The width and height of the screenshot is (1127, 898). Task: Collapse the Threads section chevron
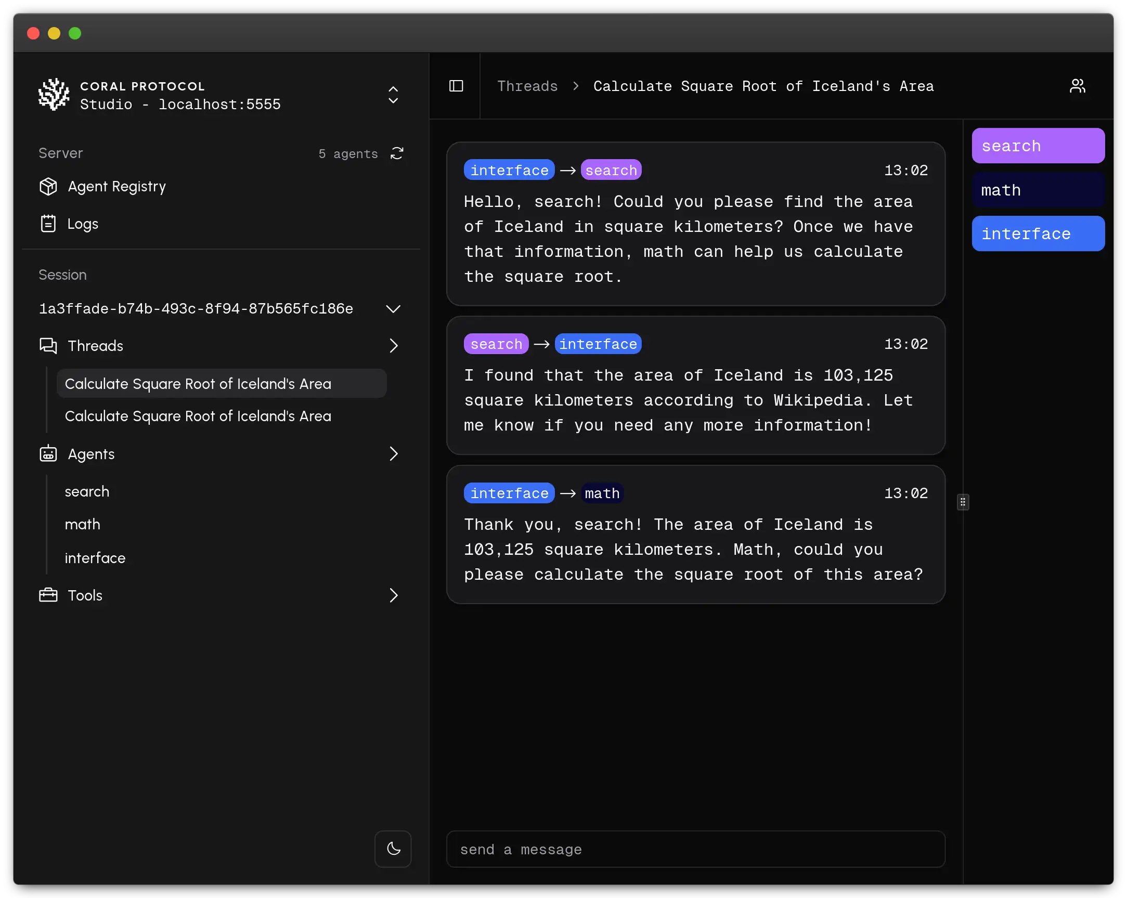[x=393, y=345]
